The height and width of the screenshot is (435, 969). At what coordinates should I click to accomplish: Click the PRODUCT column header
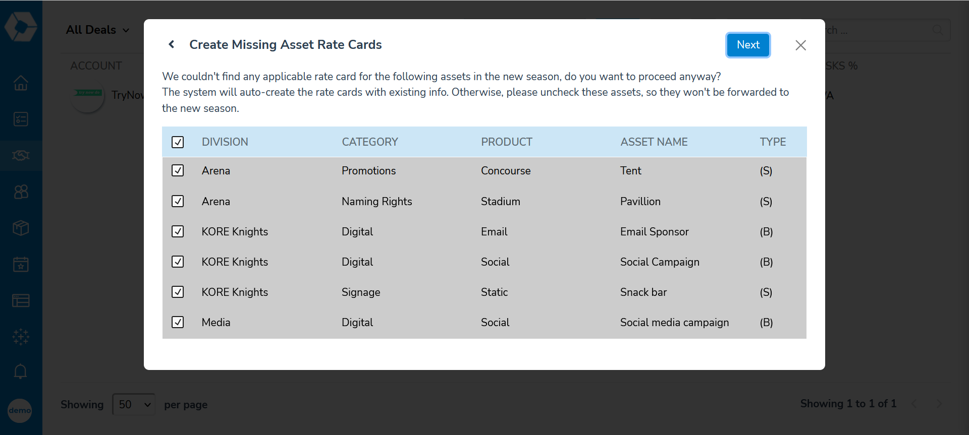click(x=507, y=142)
